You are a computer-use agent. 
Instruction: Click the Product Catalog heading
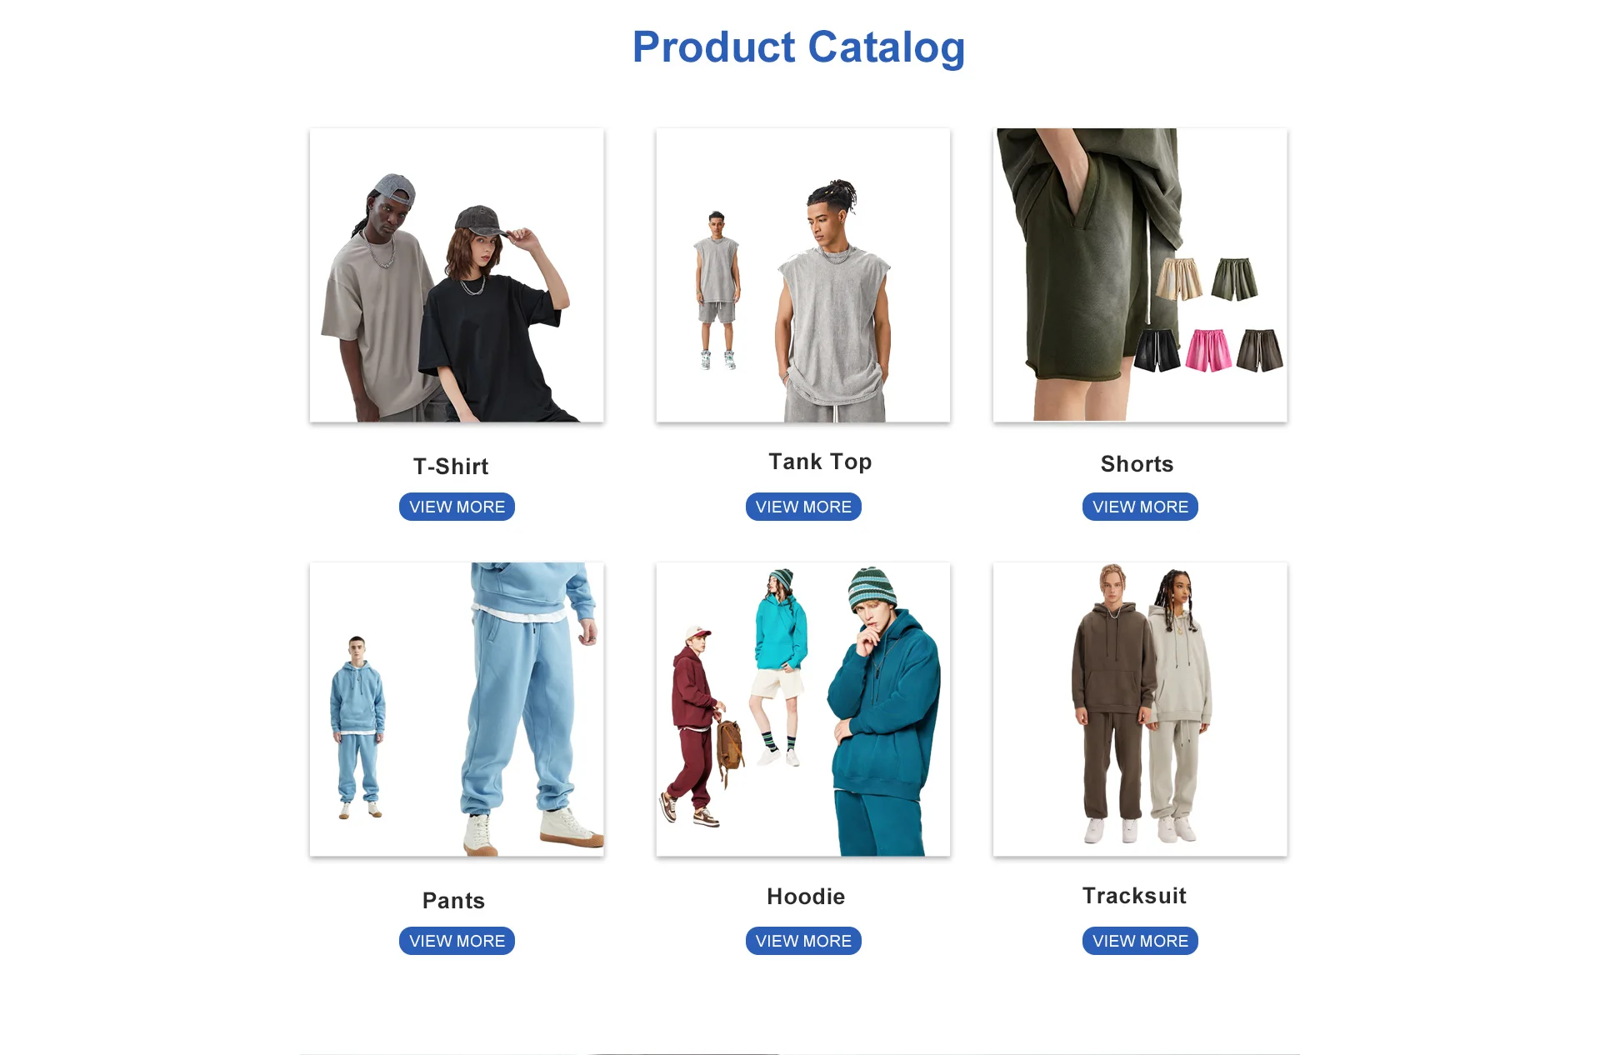click(x=798, y=47)
